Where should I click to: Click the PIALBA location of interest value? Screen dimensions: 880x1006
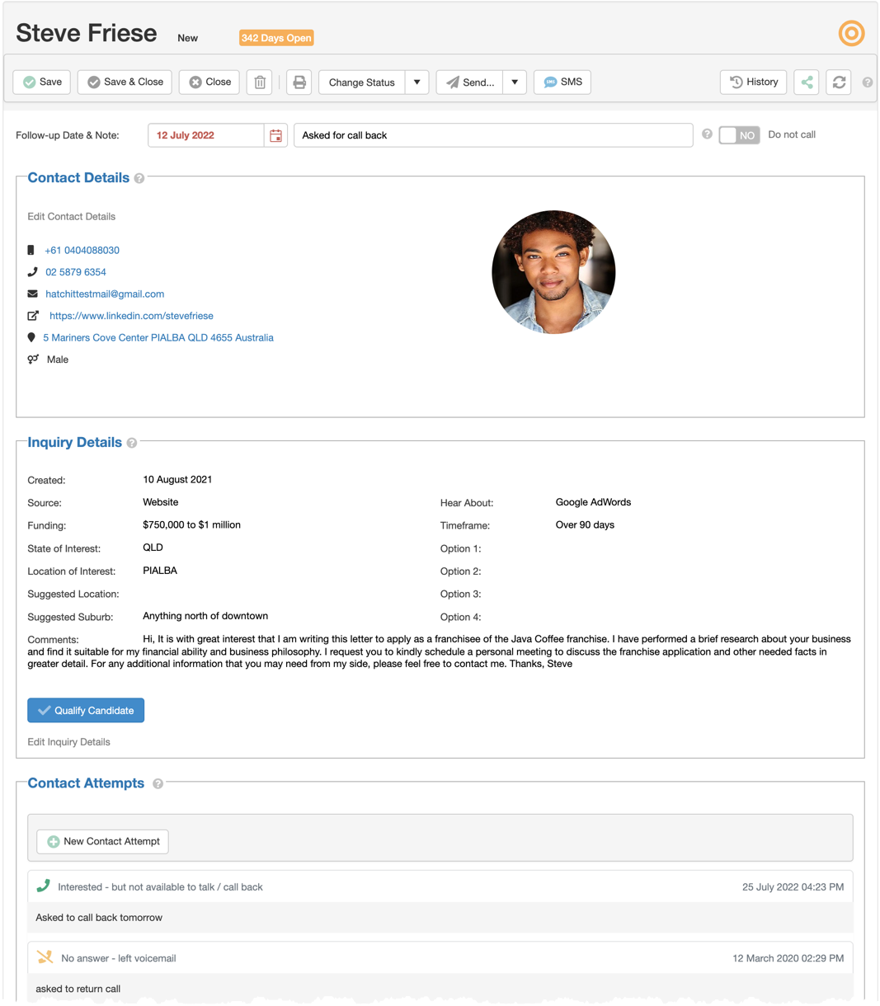(x=160, y=571)
